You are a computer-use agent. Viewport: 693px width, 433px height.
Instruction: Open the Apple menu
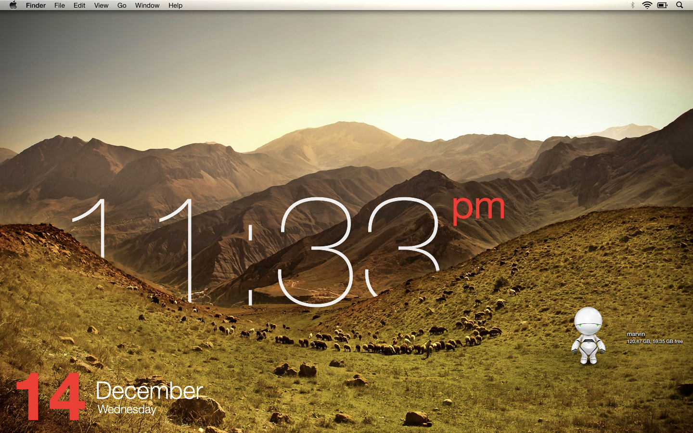coord(13,5)
